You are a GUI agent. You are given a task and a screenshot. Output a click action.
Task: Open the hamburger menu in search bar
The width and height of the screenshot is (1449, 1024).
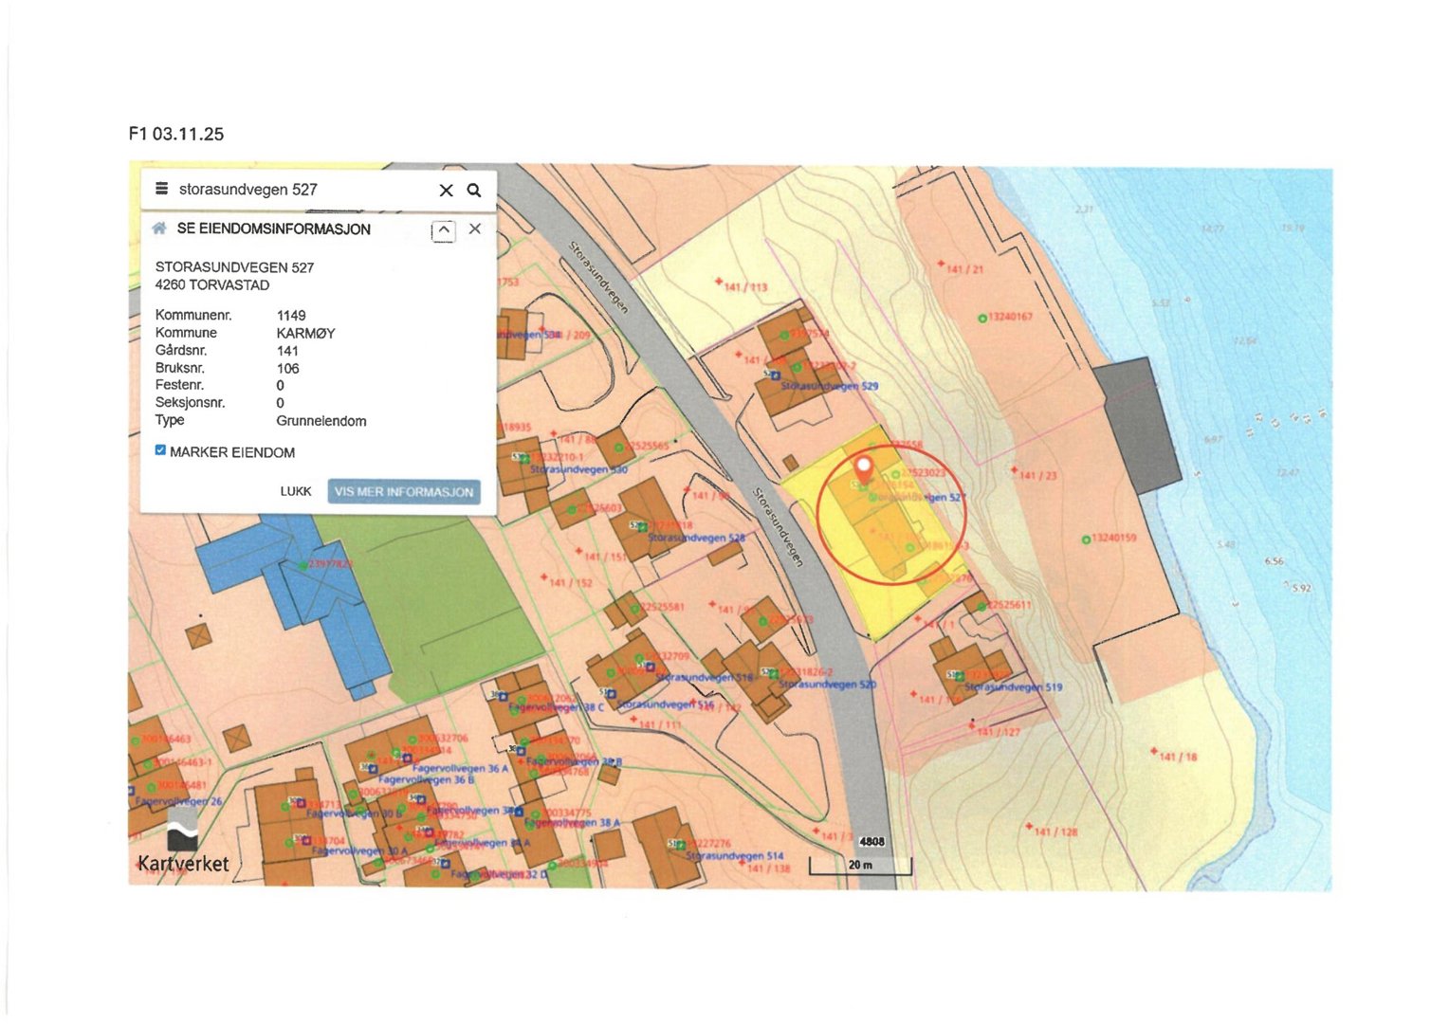click(162, 189)
